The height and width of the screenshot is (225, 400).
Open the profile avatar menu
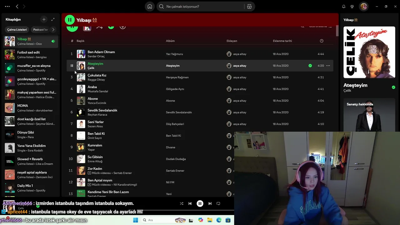click(x=363, y=7)
